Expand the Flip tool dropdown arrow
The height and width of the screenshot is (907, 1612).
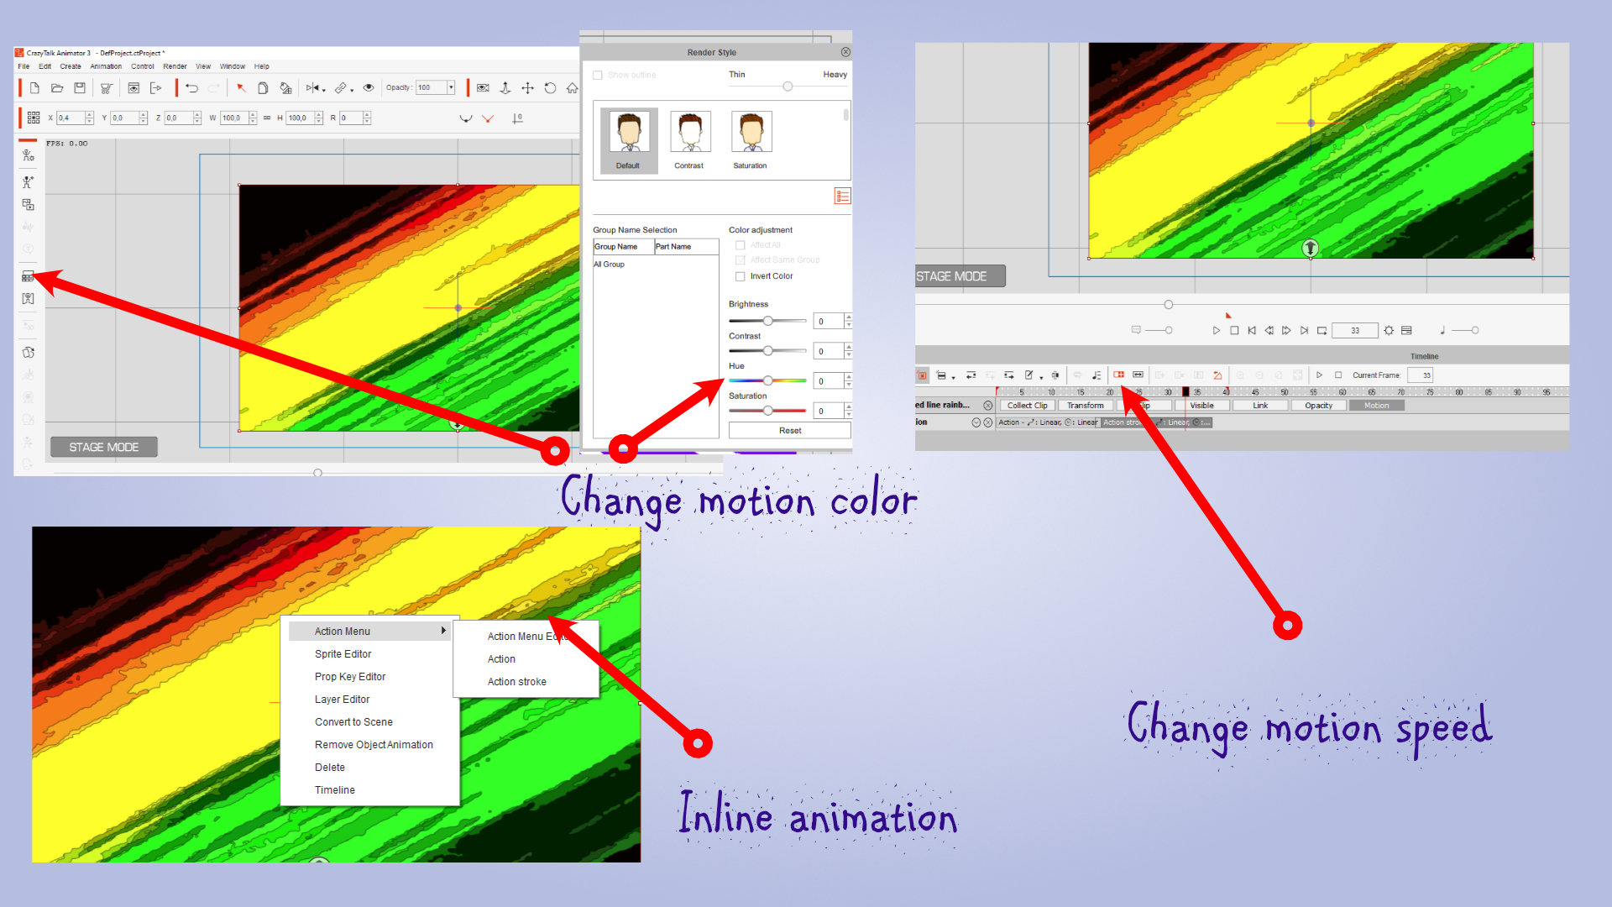[x=324, y=90]
